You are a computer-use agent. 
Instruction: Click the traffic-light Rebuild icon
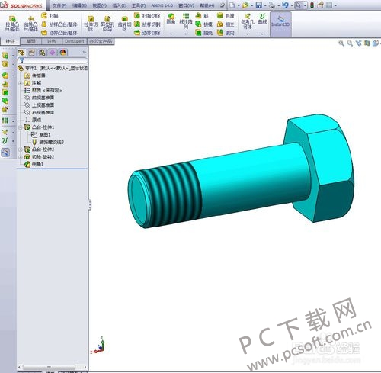click(312, 5)
